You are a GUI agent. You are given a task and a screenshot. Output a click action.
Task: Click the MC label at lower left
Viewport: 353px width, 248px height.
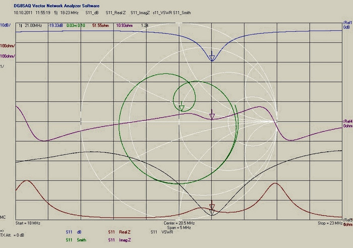coord(3,217)
